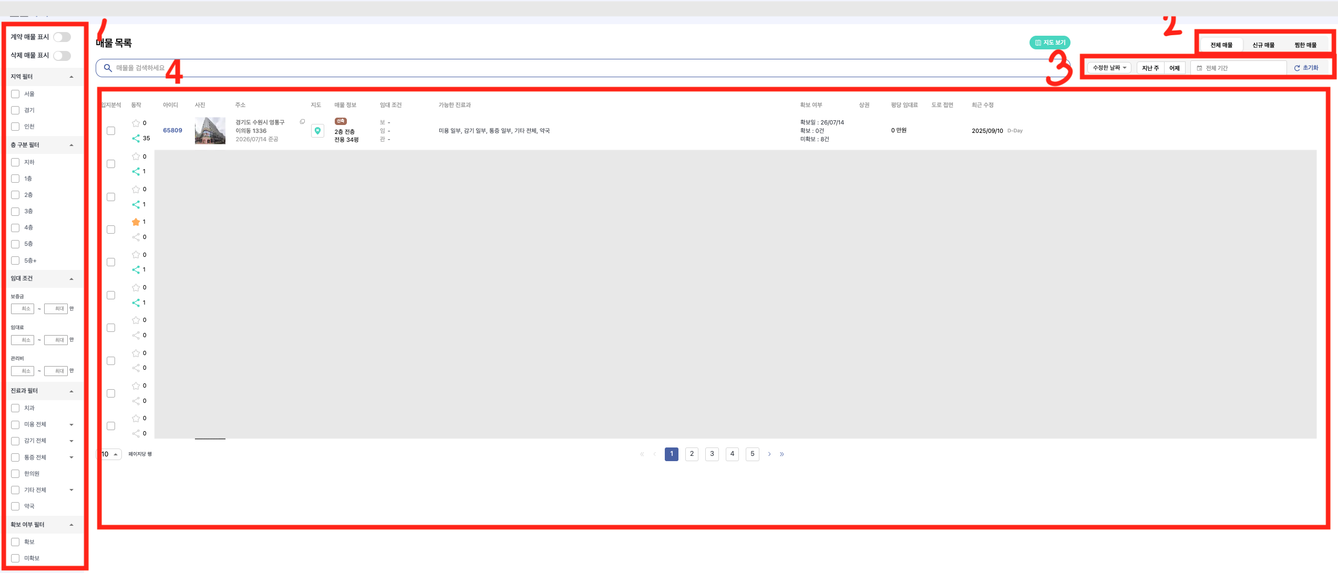The height and width of the screenshot is (573, 1338).
Task: Click the share icon showing 35
Action: 136,138
